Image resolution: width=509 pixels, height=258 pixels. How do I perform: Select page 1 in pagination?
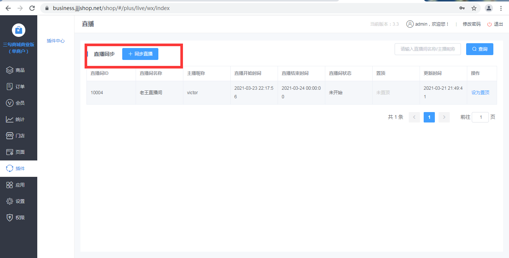coord(429,117)
